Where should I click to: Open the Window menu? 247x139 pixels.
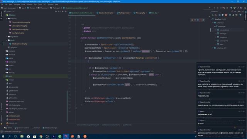pos(51,4)
